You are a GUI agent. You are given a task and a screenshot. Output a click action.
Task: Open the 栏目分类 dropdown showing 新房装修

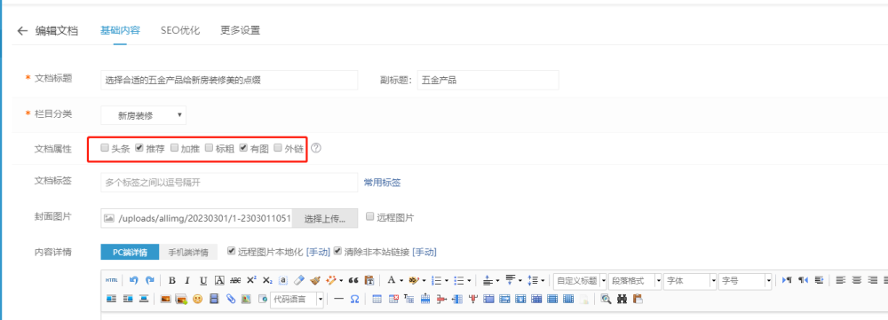tap(143, 115)
